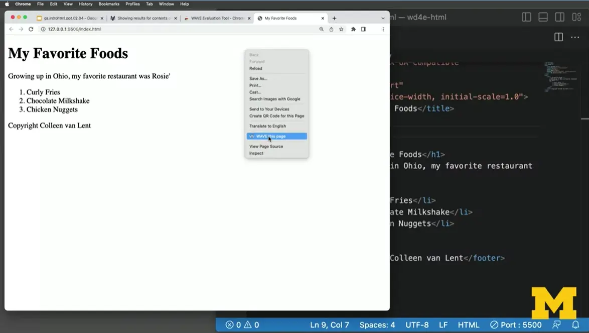
Task: Open VS Code editor more actions ellipsis
Action: (575, 37)
